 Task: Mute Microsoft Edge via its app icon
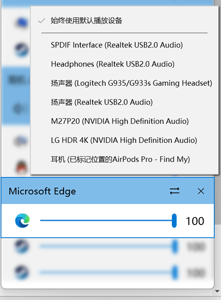(22, 221)
